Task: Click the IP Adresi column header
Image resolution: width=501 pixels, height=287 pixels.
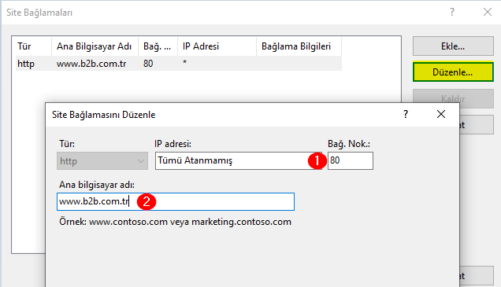Action: point(217,46)
